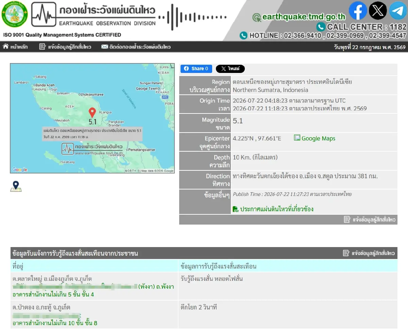408x335 pixels.
Task: Open แจ้งข้อมูลรู้สึกสั่นไหว in the navigation bar
Action: coord(65,47)
